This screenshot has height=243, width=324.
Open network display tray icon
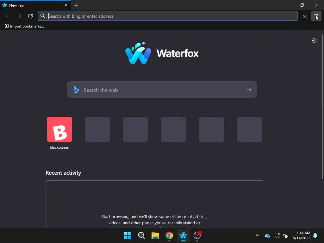(x=277, y=235)
